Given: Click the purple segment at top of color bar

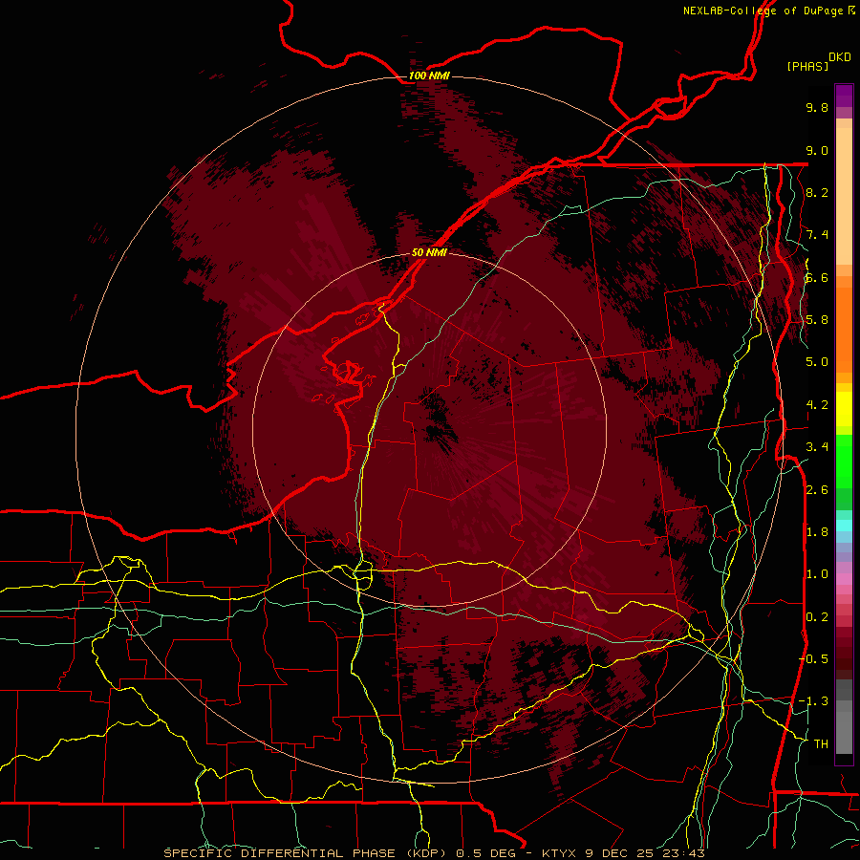Looking at the screenshot, I should point(844,96).
